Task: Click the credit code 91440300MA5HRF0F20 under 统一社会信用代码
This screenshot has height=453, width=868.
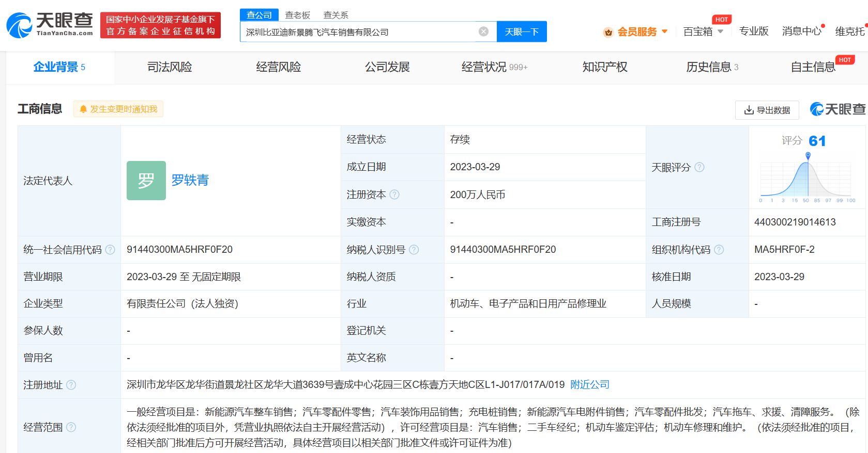Action: click(179, 249)
